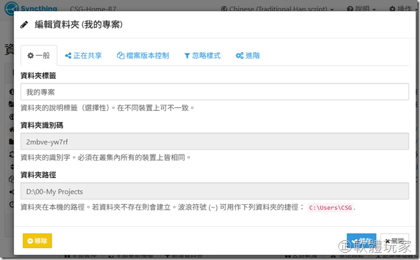Click the 資料夾識別碼 folder ID field

pos(215,142)
